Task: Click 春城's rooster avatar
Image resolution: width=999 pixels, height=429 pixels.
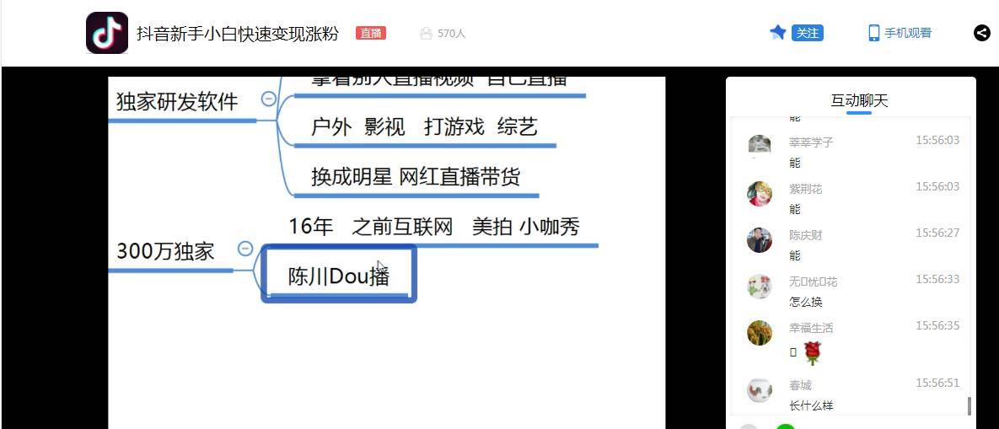Action: click(x=760, y=389)
